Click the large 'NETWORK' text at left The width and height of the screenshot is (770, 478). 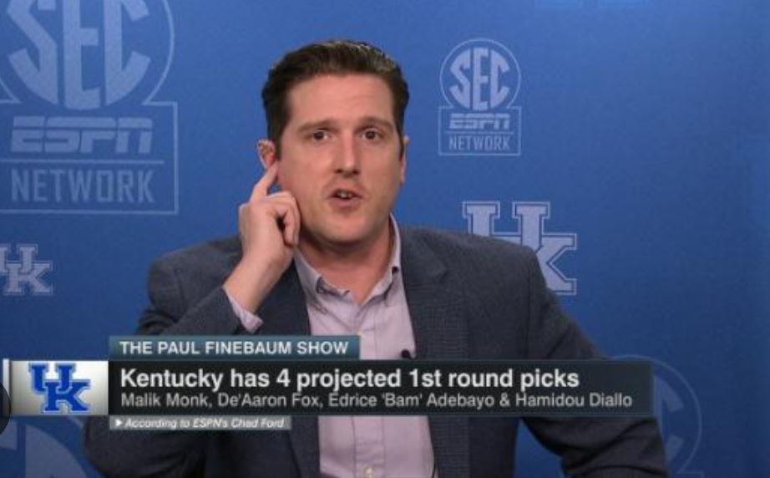83,186
